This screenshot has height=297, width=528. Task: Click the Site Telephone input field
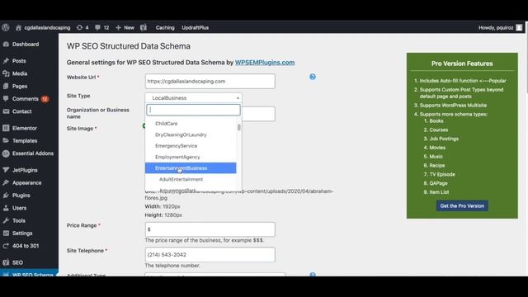click(210, 255)
